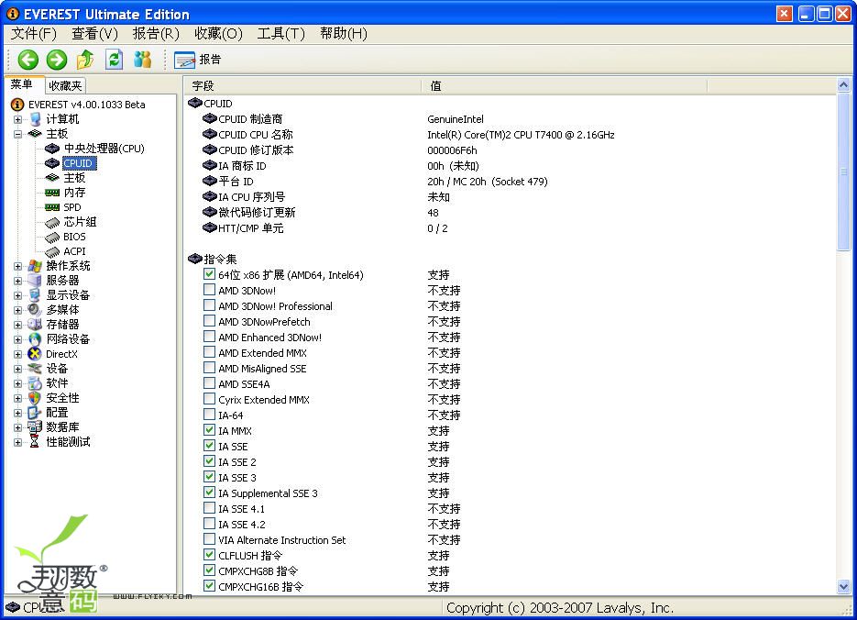857x620 pixels.
Task: Click the green Back arrow icon
Action: pyautogui.click(x=27, y=60)
